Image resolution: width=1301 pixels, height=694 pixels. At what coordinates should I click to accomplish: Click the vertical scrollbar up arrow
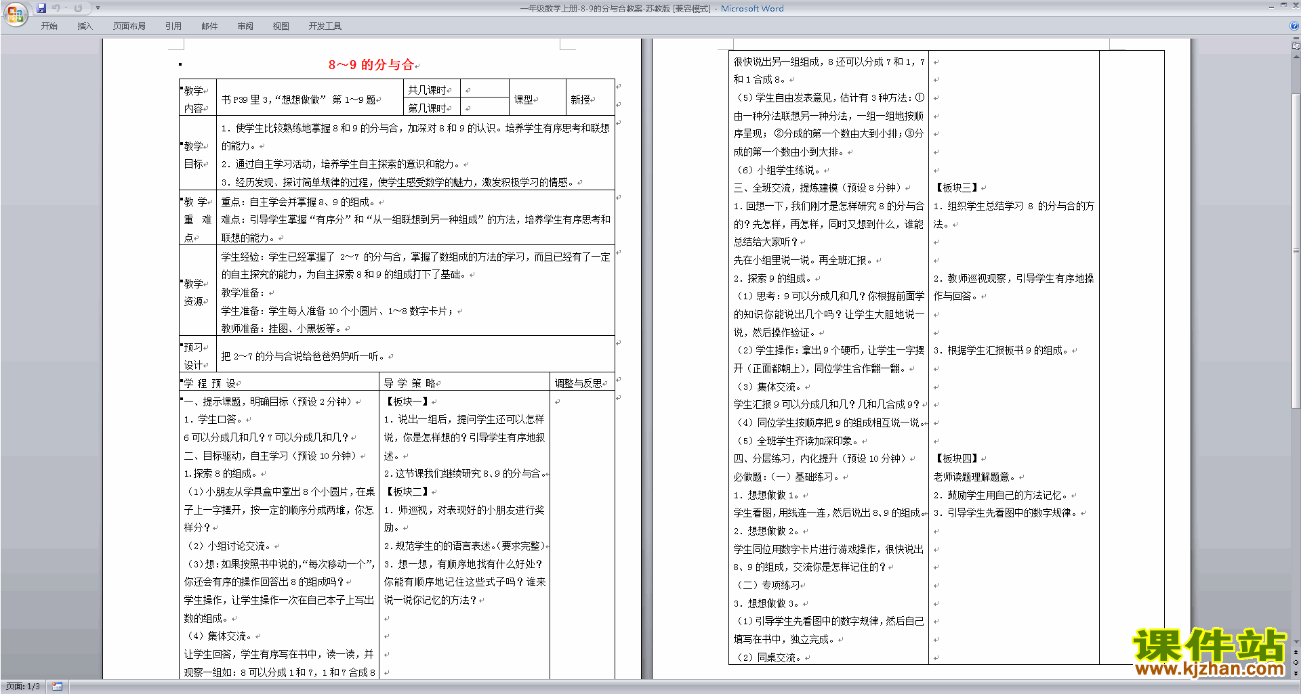[x=1296, y=57]
